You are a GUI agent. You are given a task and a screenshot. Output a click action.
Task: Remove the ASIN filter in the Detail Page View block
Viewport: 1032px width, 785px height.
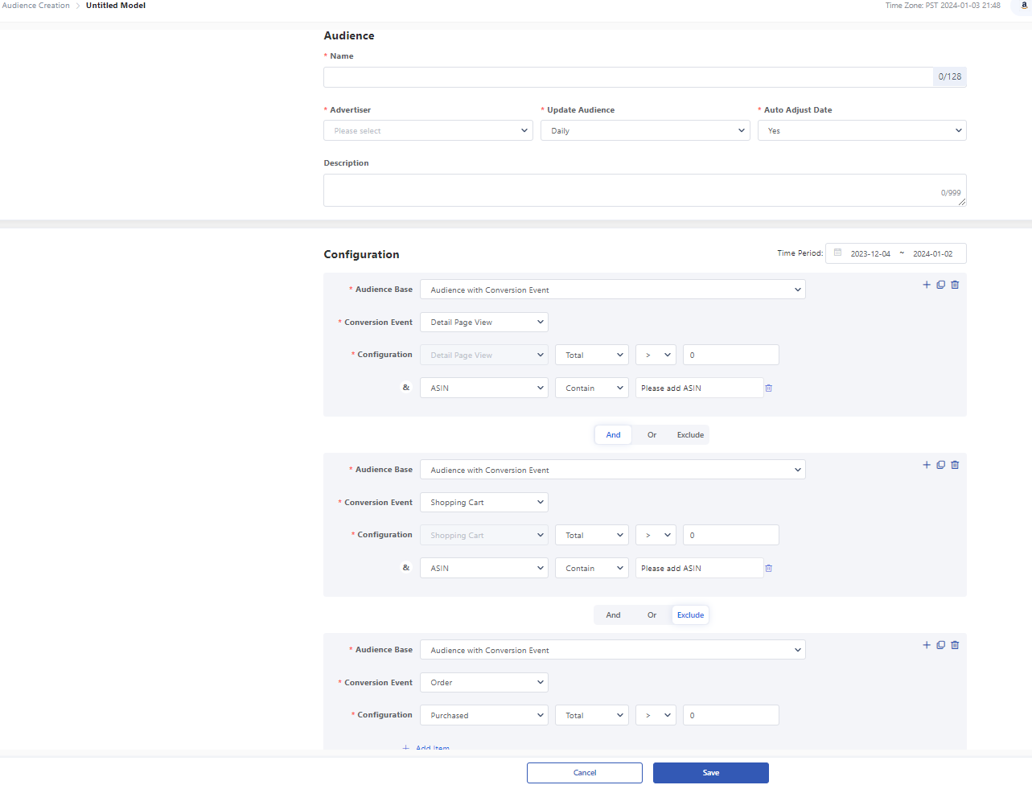pyautogui.click(x=768, y=388)
